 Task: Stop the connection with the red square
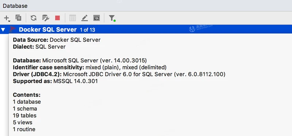(x=57, y=18)
